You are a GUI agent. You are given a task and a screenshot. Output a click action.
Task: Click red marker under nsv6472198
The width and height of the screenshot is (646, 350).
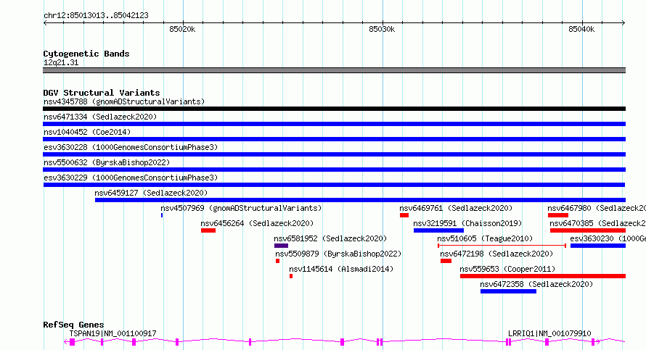(446, 261)
